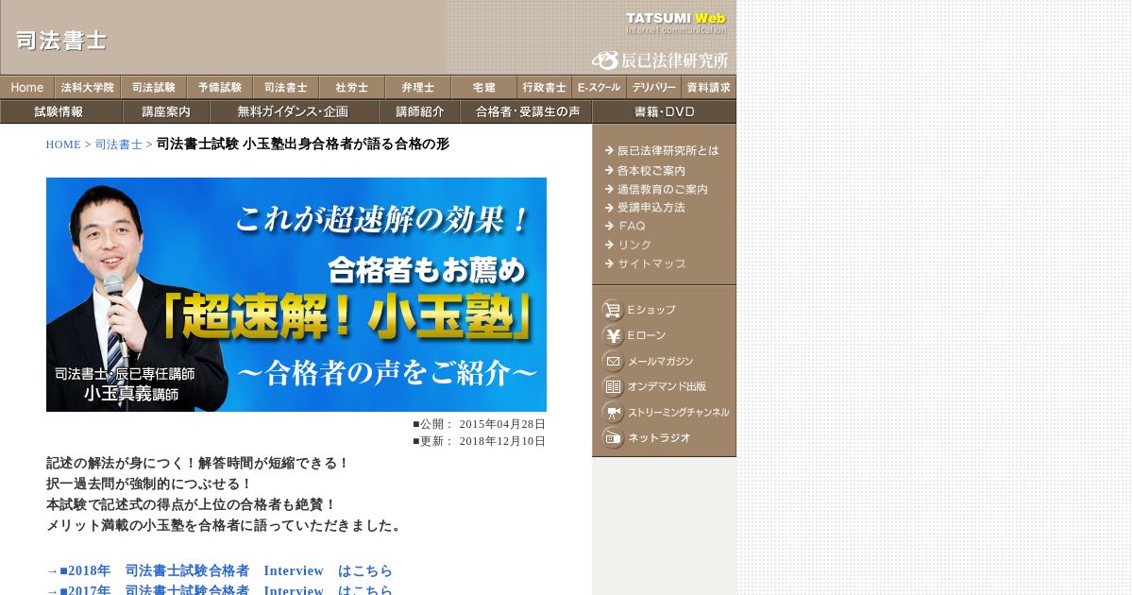Open the 2017年 合格者 Interview link
Screen dimensions: 1133x595
point(219,590)
